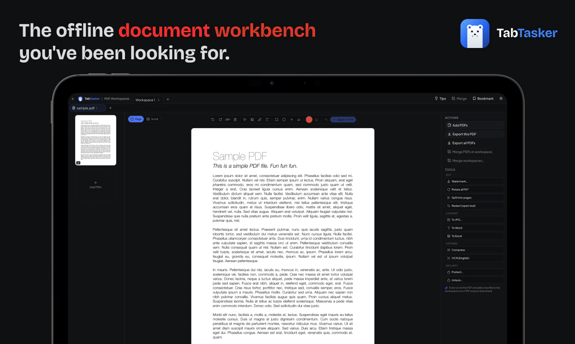Screen dimensions: 575x344
Task: Delete page with the trash icon
Action: coord(235,119)
